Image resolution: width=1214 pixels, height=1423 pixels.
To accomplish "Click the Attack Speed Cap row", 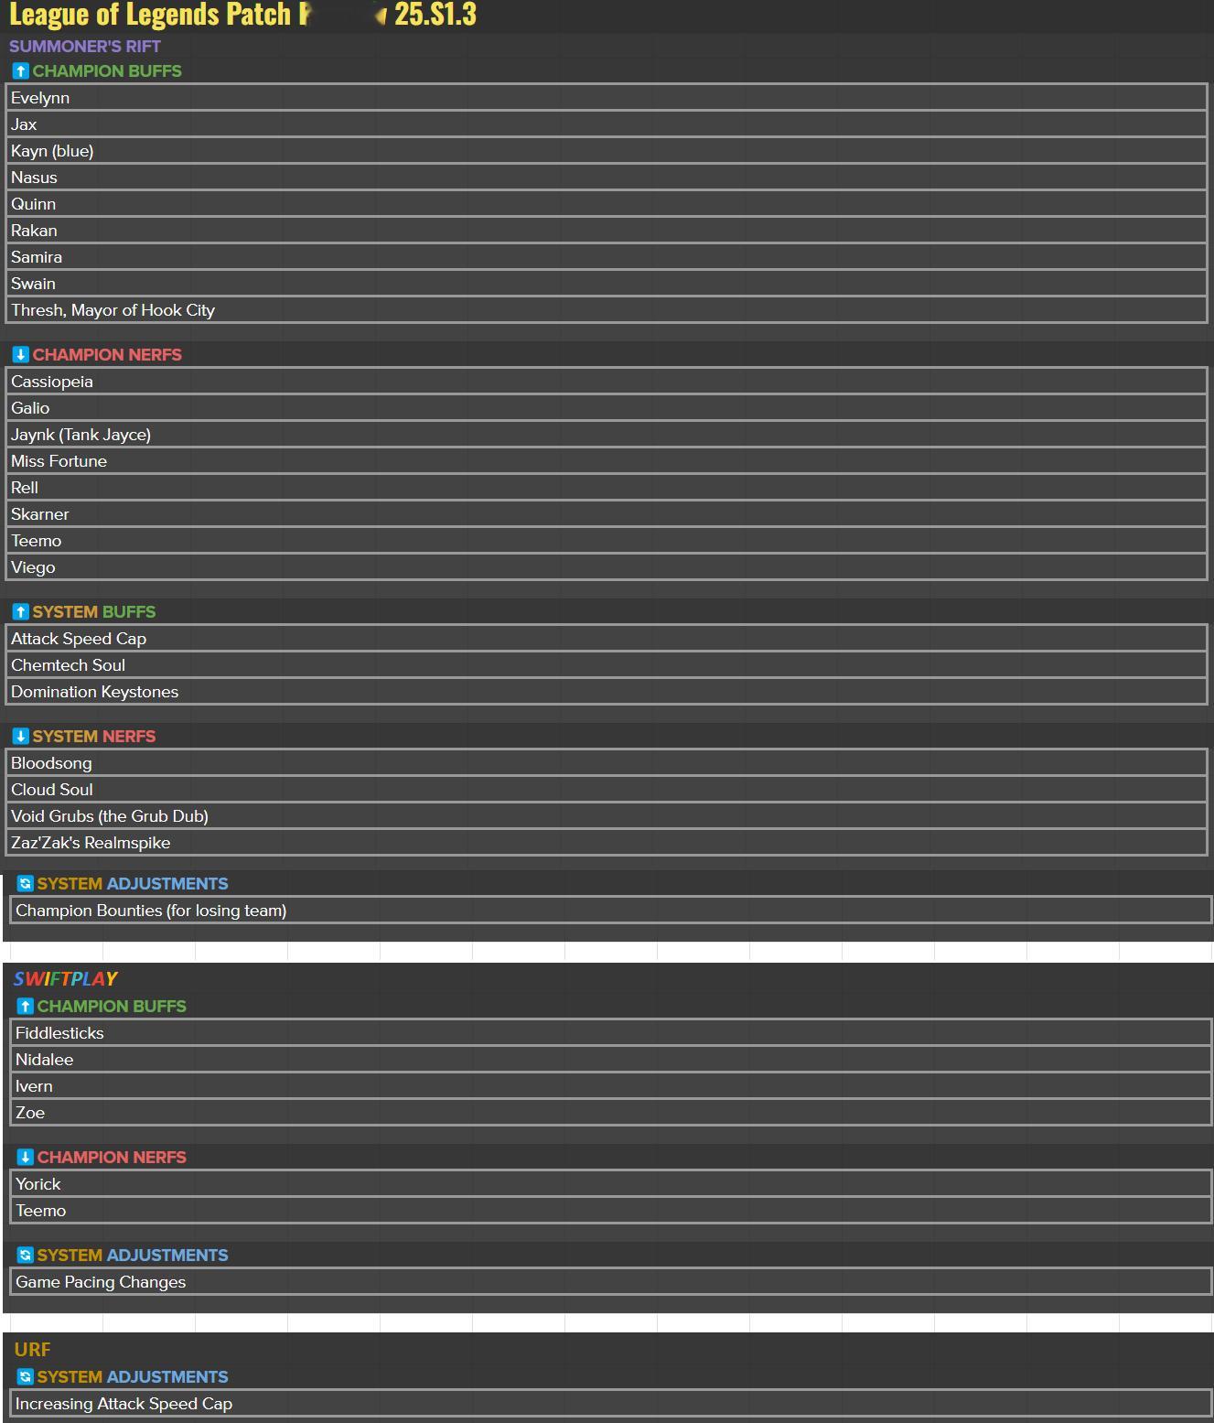I will pos(607,639).
